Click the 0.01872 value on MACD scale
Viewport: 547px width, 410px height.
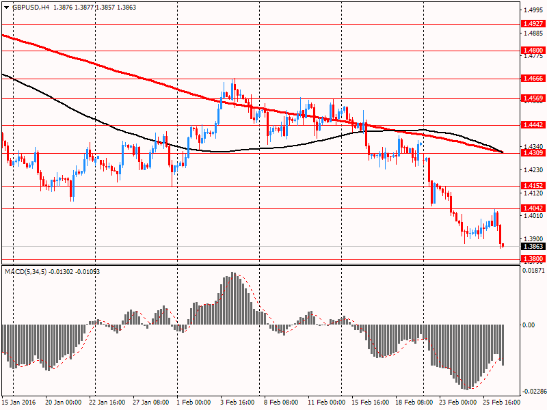[x=533, y=271]
